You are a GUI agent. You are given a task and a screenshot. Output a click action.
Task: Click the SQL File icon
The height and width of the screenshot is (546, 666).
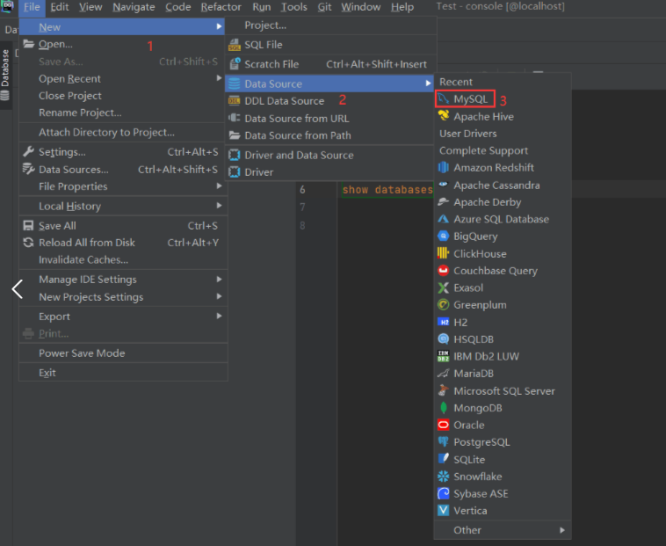(235, 45)
